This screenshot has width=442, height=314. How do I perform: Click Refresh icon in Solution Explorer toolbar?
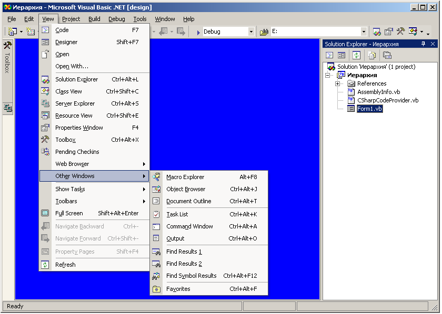coord(356,55)
